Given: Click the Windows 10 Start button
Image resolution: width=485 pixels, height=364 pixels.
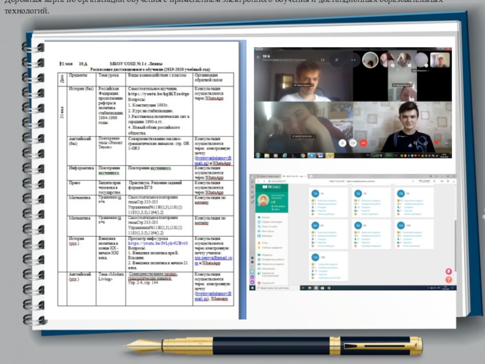Looking at the screenshot, I should coord(252,288).
